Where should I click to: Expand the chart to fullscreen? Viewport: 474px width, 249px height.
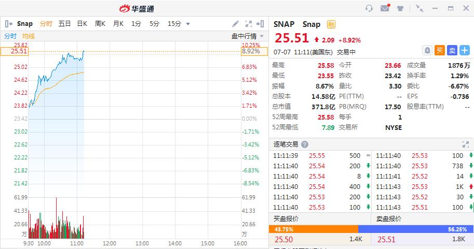(x=249, y=24)
